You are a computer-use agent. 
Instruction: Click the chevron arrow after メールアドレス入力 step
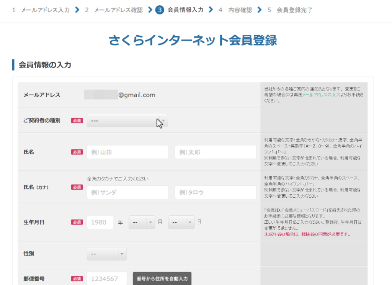77,10
